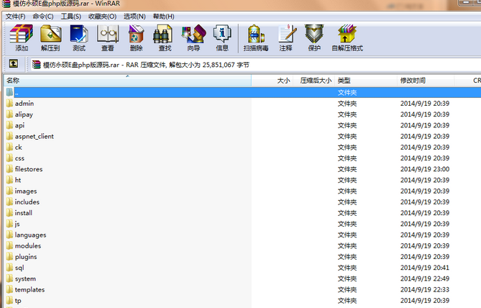Open the 帮助(H) menu

pos(163,17)
